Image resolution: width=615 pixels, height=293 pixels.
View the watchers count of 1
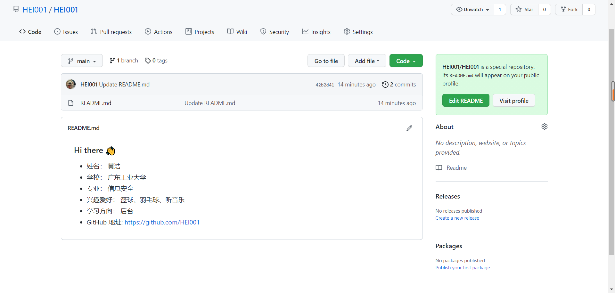[500, 10]
